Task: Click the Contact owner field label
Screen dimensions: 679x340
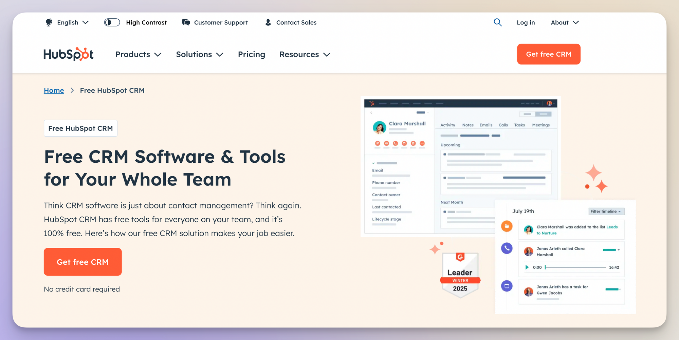Action: click(x=386, y=195)
